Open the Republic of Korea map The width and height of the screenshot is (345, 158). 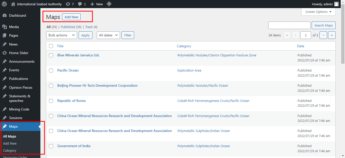pos(71,101)
